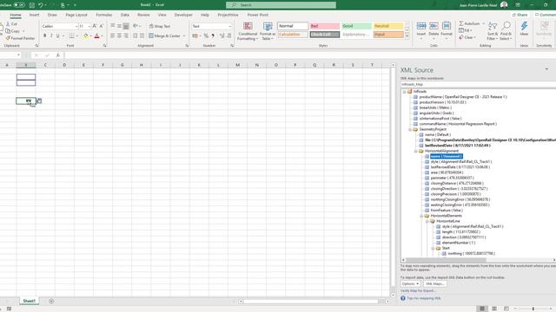556x312 pixels.
Task: Switch to Normal view in status bar
Action: pyautogui.click(x=482, y=309)
